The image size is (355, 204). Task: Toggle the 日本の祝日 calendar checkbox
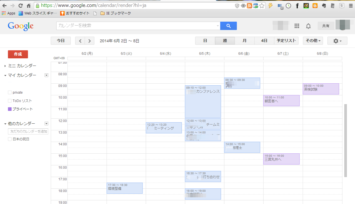[x=10, y=139]
